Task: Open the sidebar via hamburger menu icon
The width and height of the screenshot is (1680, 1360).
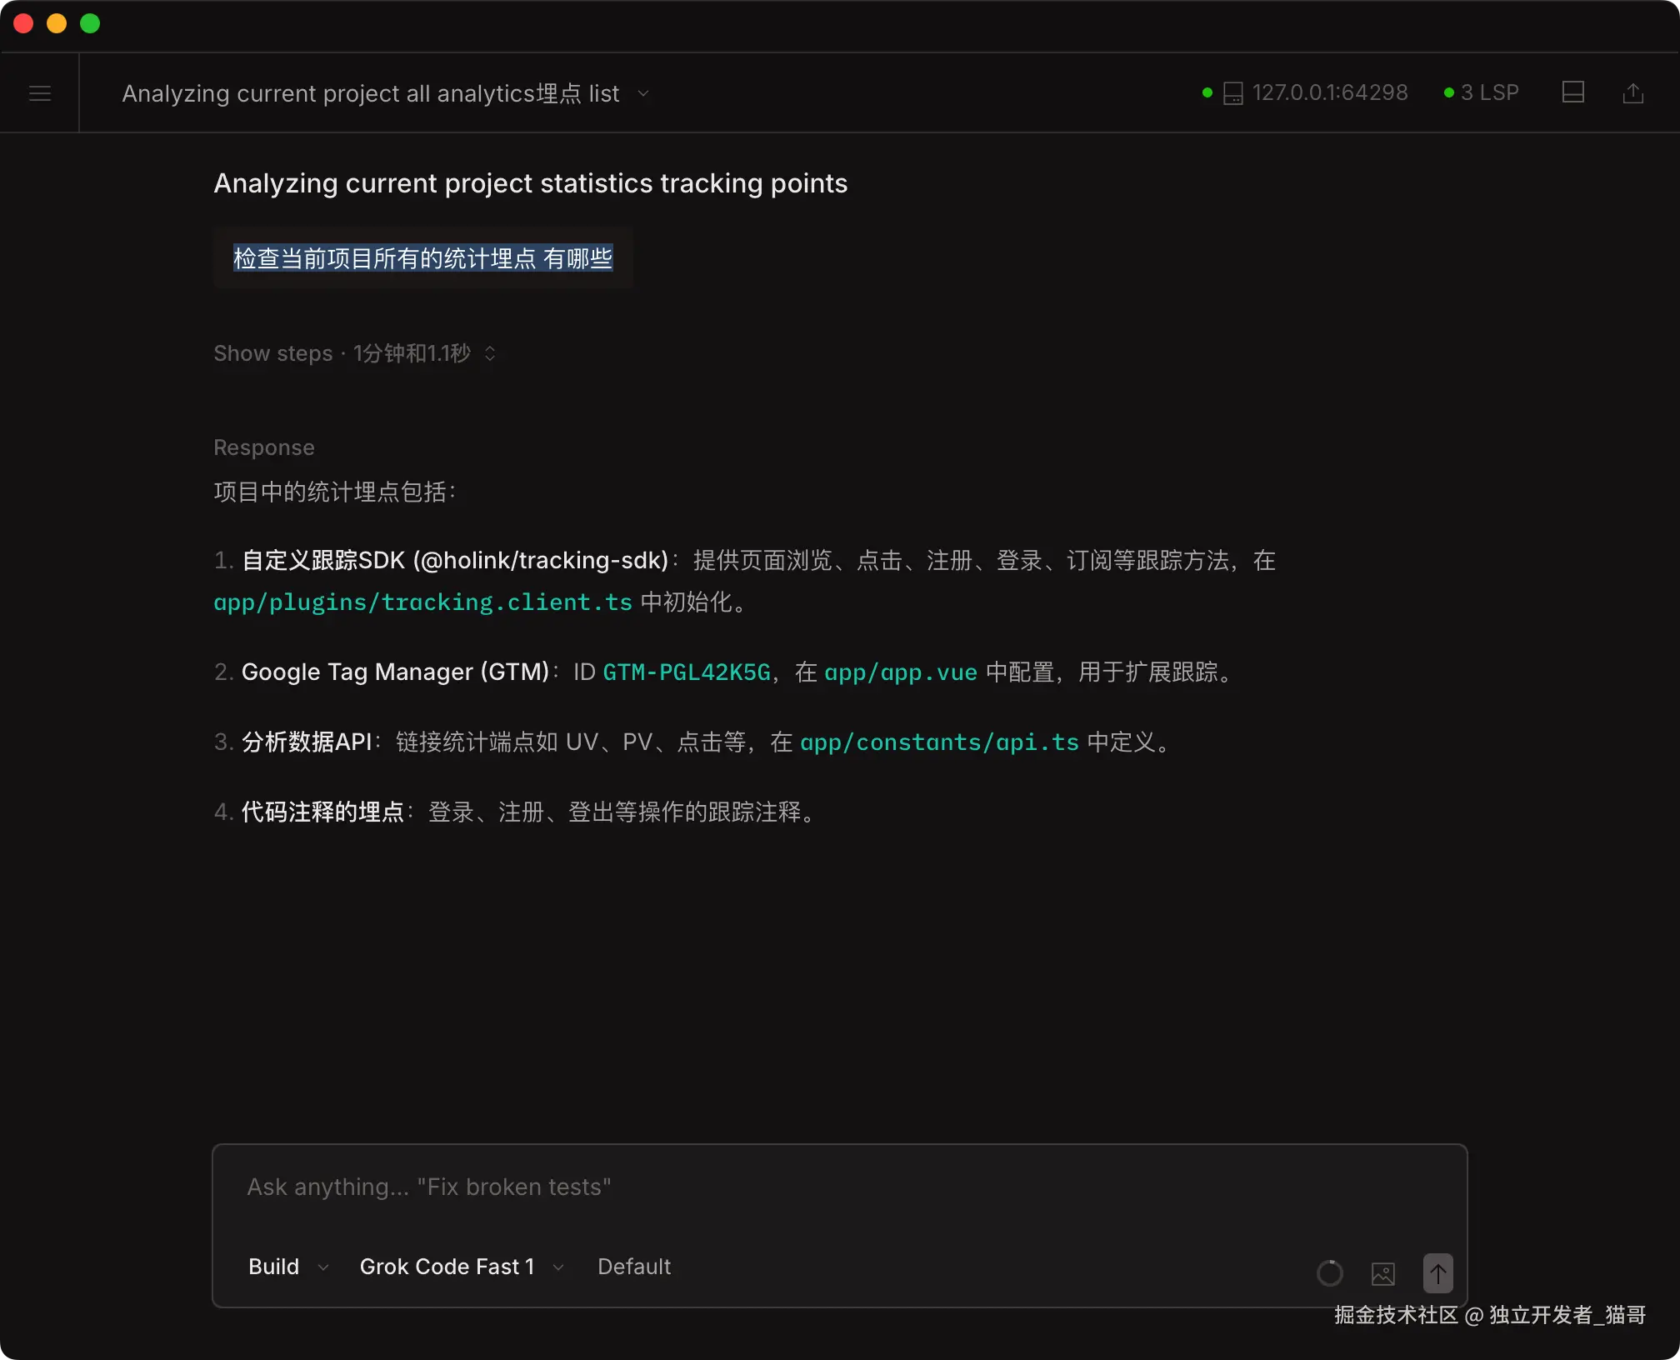Action: point(39,92)
